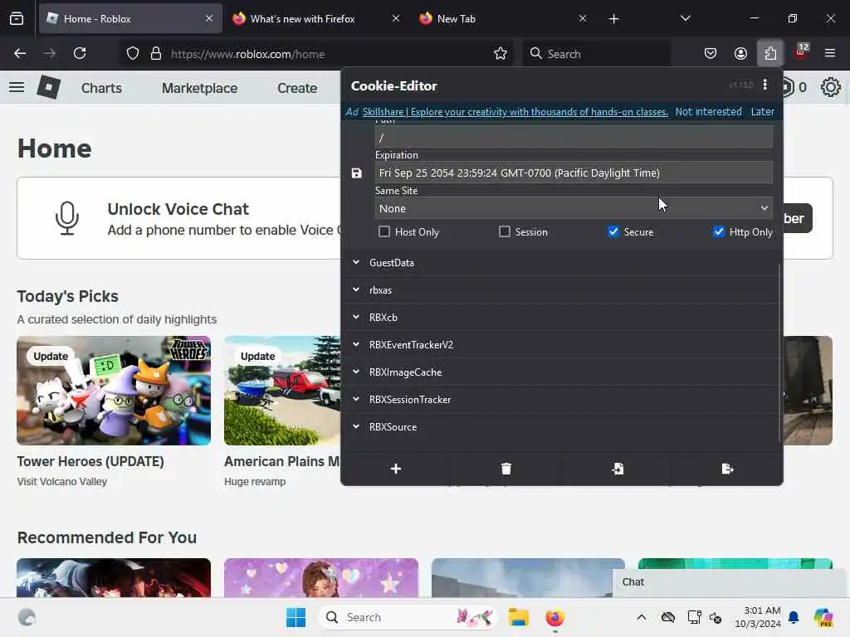Open the Chat panel
The image size is (850, 637).
[730, 582]
